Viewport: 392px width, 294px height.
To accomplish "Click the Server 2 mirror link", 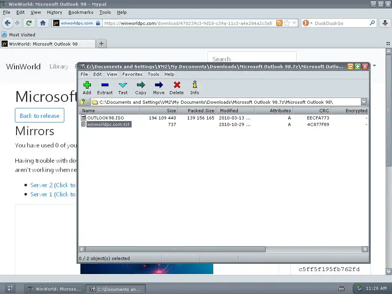I will (53, 185).
